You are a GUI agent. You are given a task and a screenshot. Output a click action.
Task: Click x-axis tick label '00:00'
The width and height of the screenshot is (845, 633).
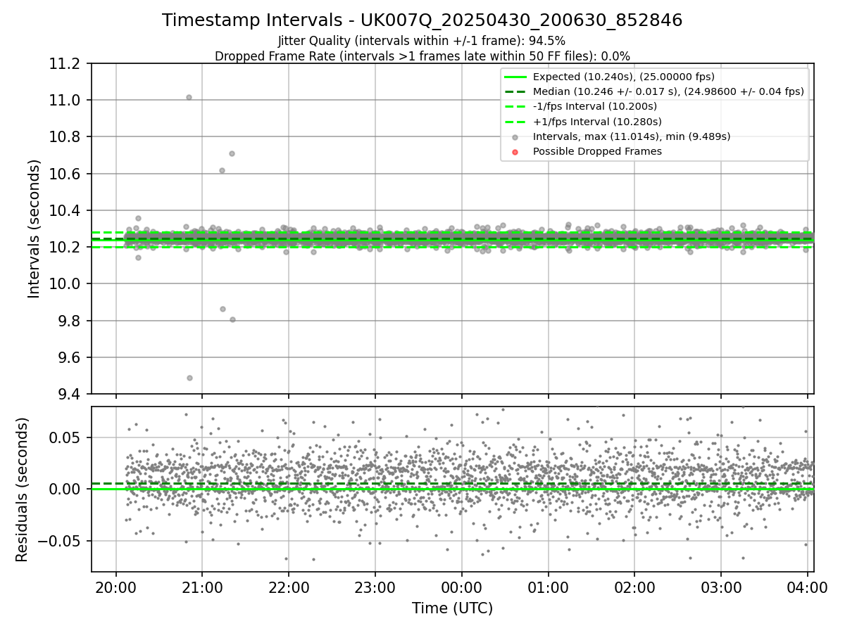point(461,587)
